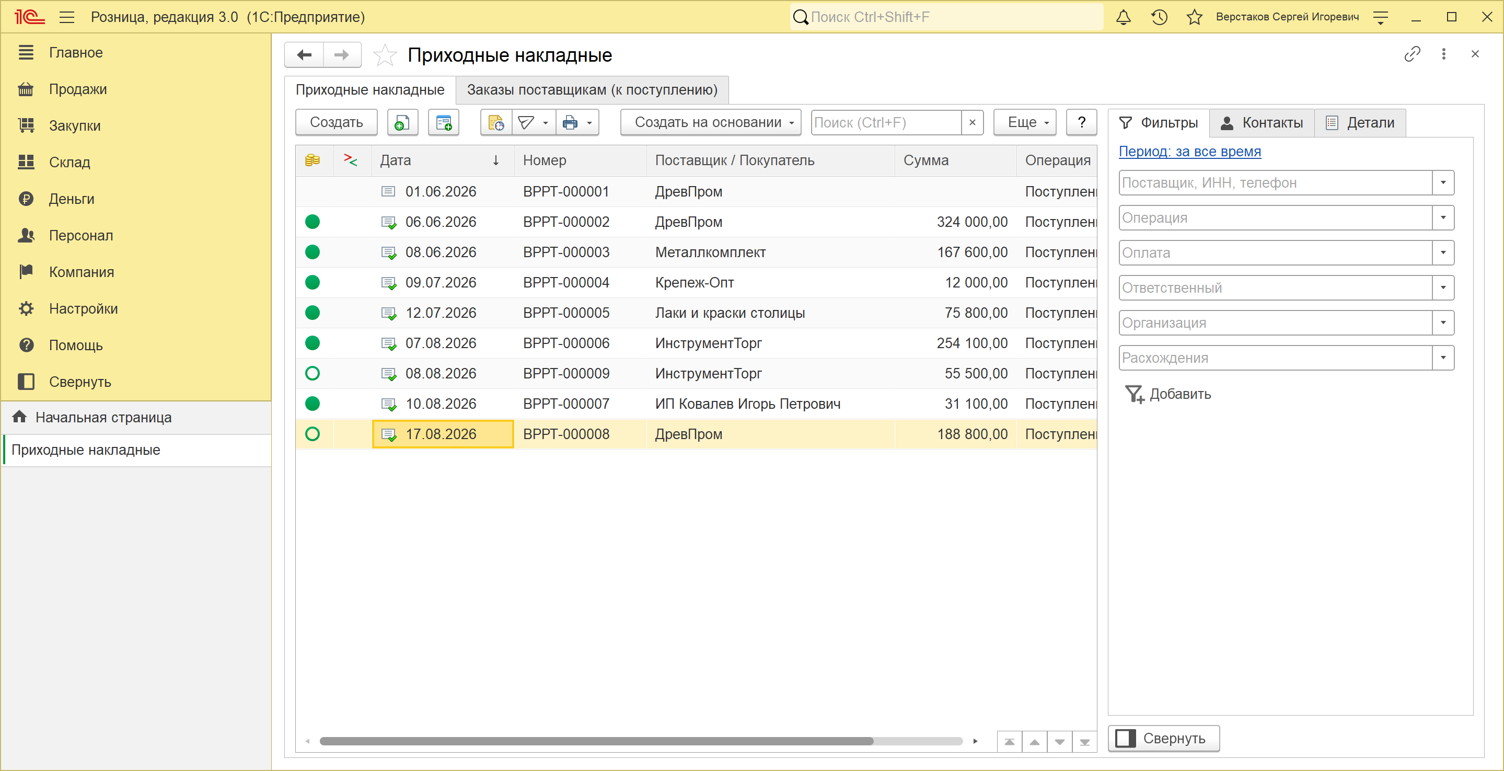This screenshot has height=771, width=1504.
Task: Click the global search field
Action: point(946,17)
